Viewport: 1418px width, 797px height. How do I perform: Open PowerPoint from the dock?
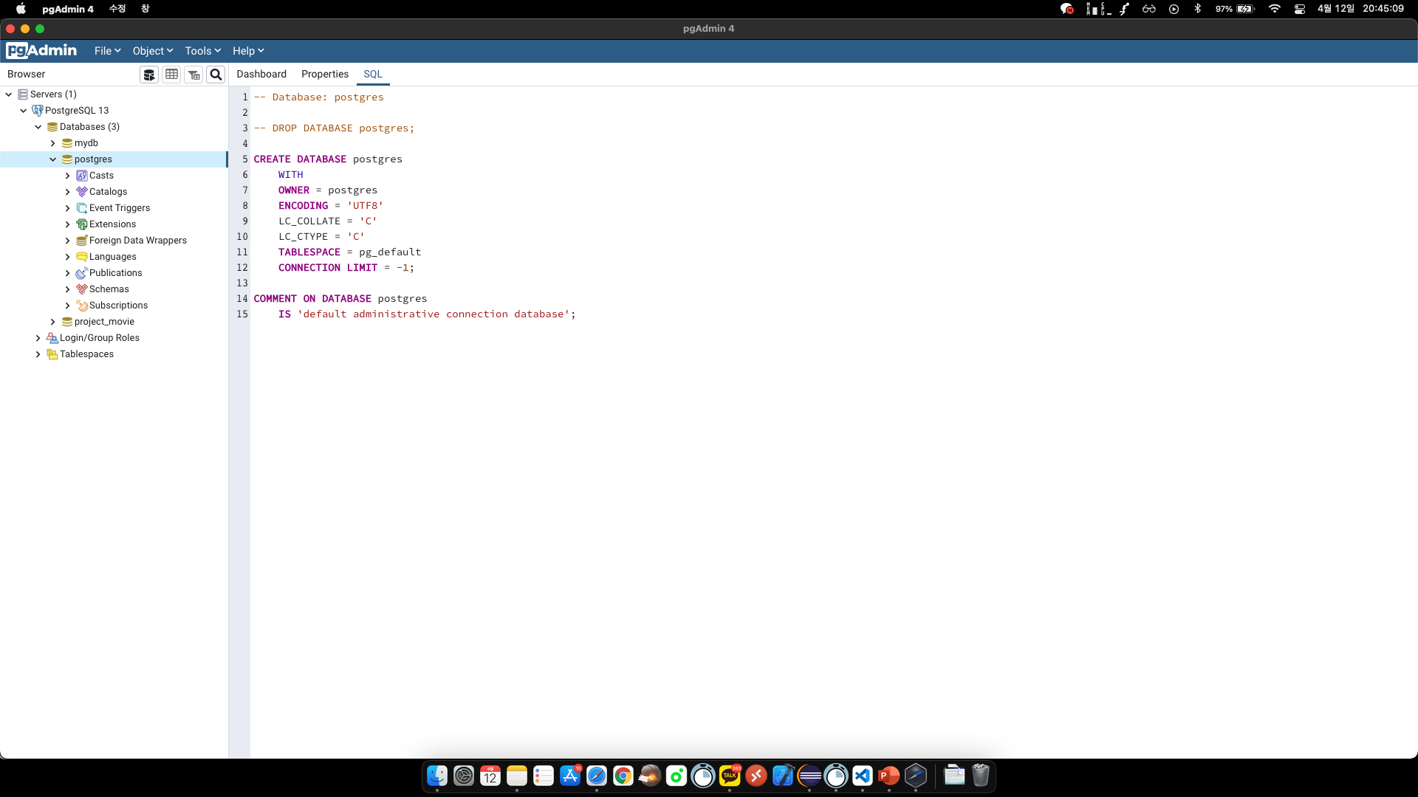pos(889,776)
